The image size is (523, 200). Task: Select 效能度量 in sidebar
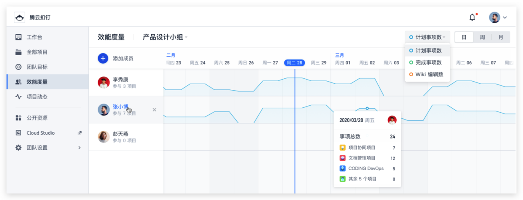click(47, 82)
